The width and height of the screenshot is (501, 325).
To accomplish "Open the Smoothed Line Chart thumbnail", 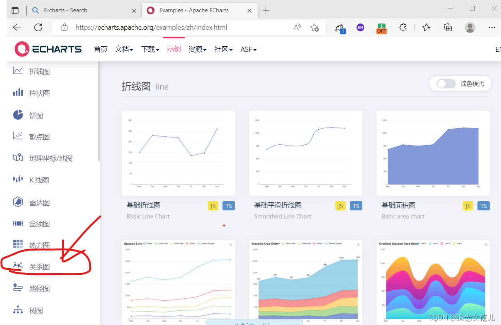I will [306, 153].
